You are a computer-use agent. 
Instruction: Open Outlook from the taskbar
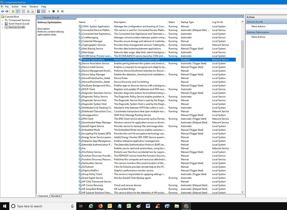110,206
